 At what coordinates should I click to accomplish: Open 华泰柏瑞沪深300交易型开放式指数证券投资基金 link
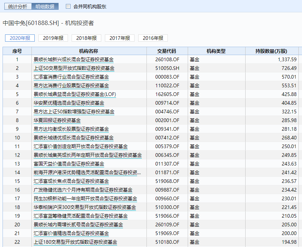85,207
